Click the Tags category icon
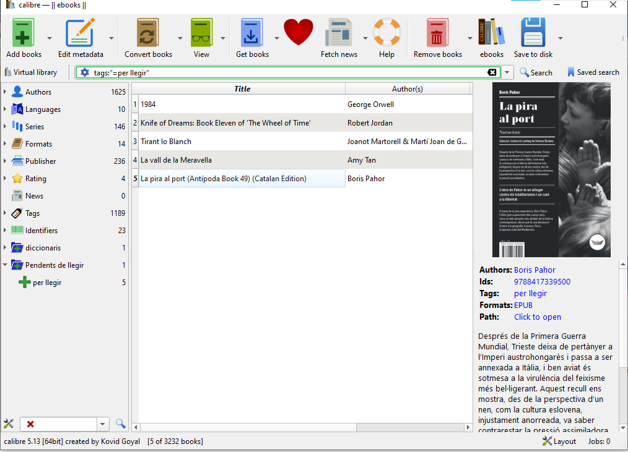The image size is (628, 452). pos(17,213)
